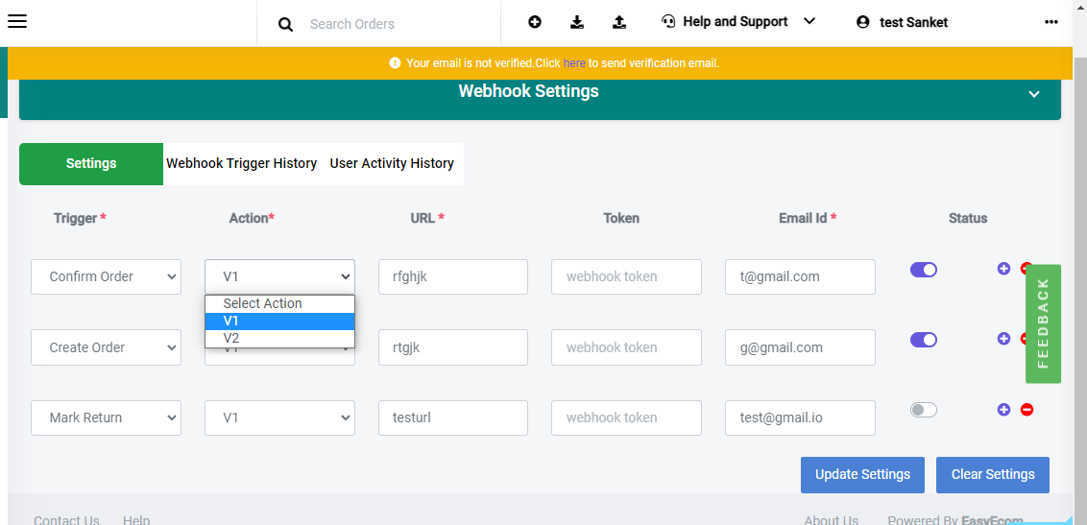
Task: Switch to the Webhook Trigger History tab
Action: tap(241, 163)
